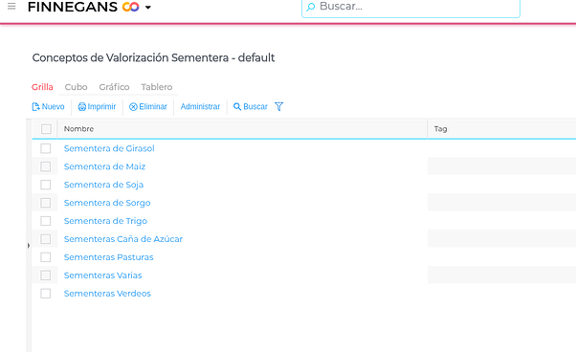Expand the side panel arrow at left edge

pyautogui.click(x=29, y=245)
